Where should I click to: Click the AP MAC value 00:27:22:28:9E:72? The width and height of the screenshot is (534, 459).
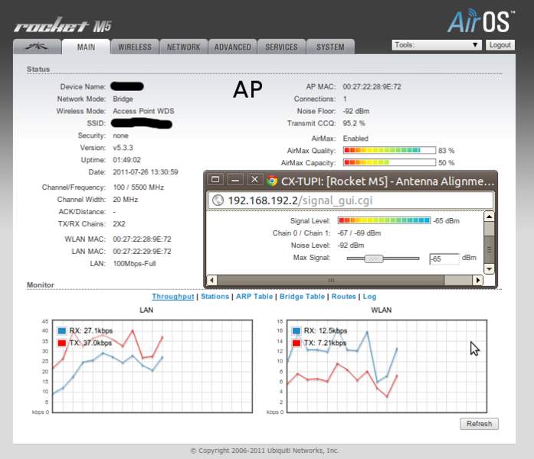pos(372,86)
